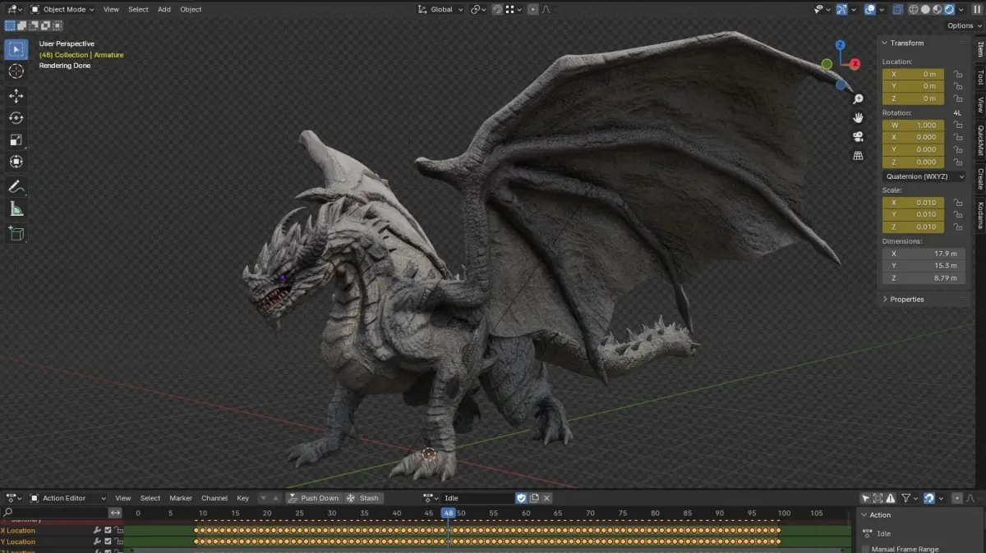Screen dimensions: 986x553
Task: Open the Global orientation dropdown
Action: click(440, 9)
